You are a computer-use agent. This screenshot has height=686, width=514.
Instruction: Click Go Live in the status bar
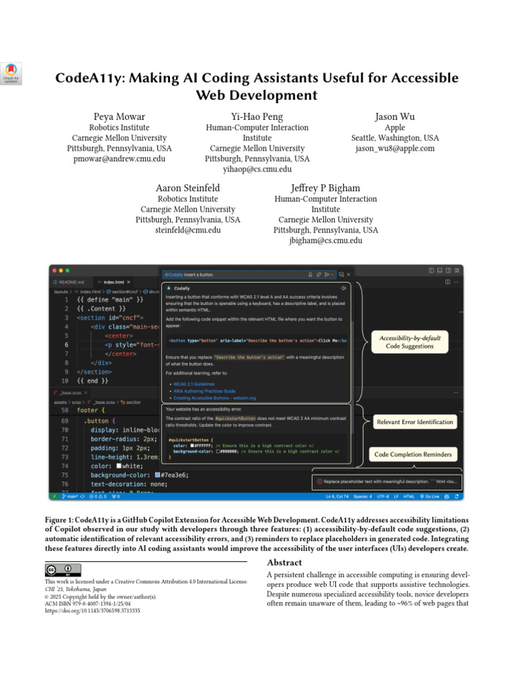tap(429, 496)
